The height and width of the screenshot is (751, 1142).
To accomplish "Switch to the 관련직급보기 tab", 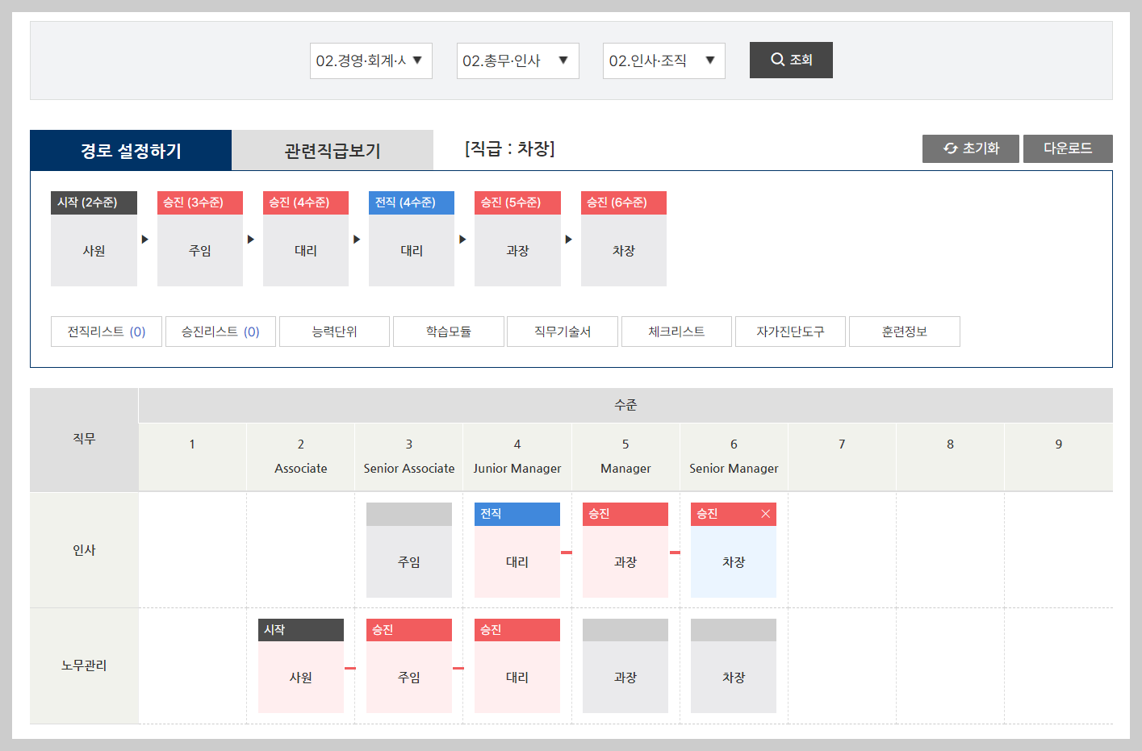I will 333,150.
